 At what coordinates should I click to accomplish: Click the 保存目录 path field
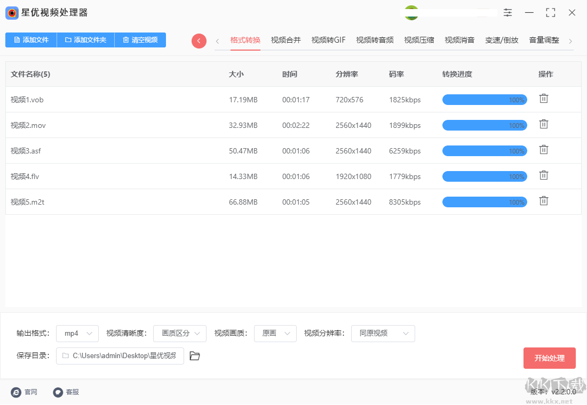coord(120,356)
